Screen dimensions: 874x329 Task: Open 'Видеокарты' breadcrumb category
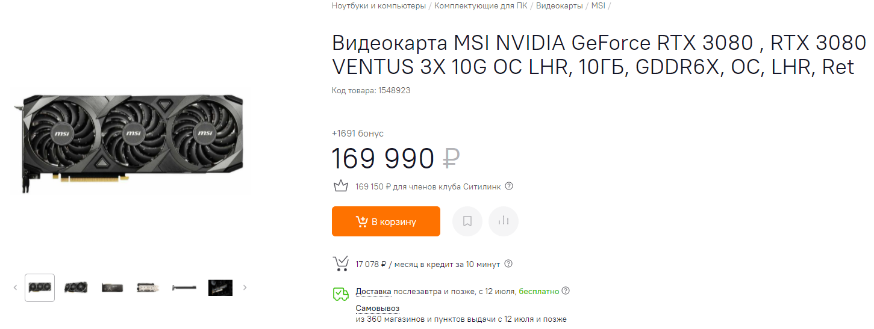[x=559, y=6]
